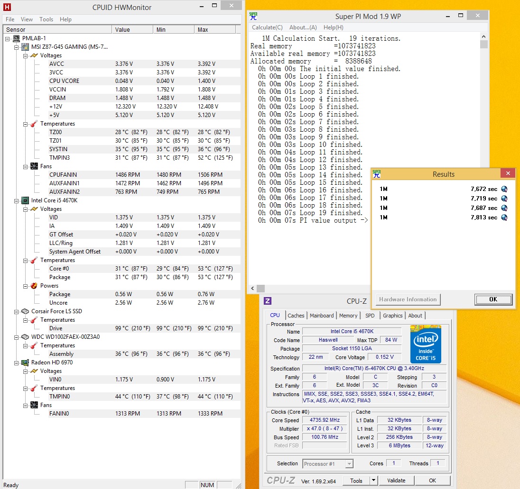Select the CPUFANIN fan row
Viewport: 520px width, 489px height.
point(144,174)
